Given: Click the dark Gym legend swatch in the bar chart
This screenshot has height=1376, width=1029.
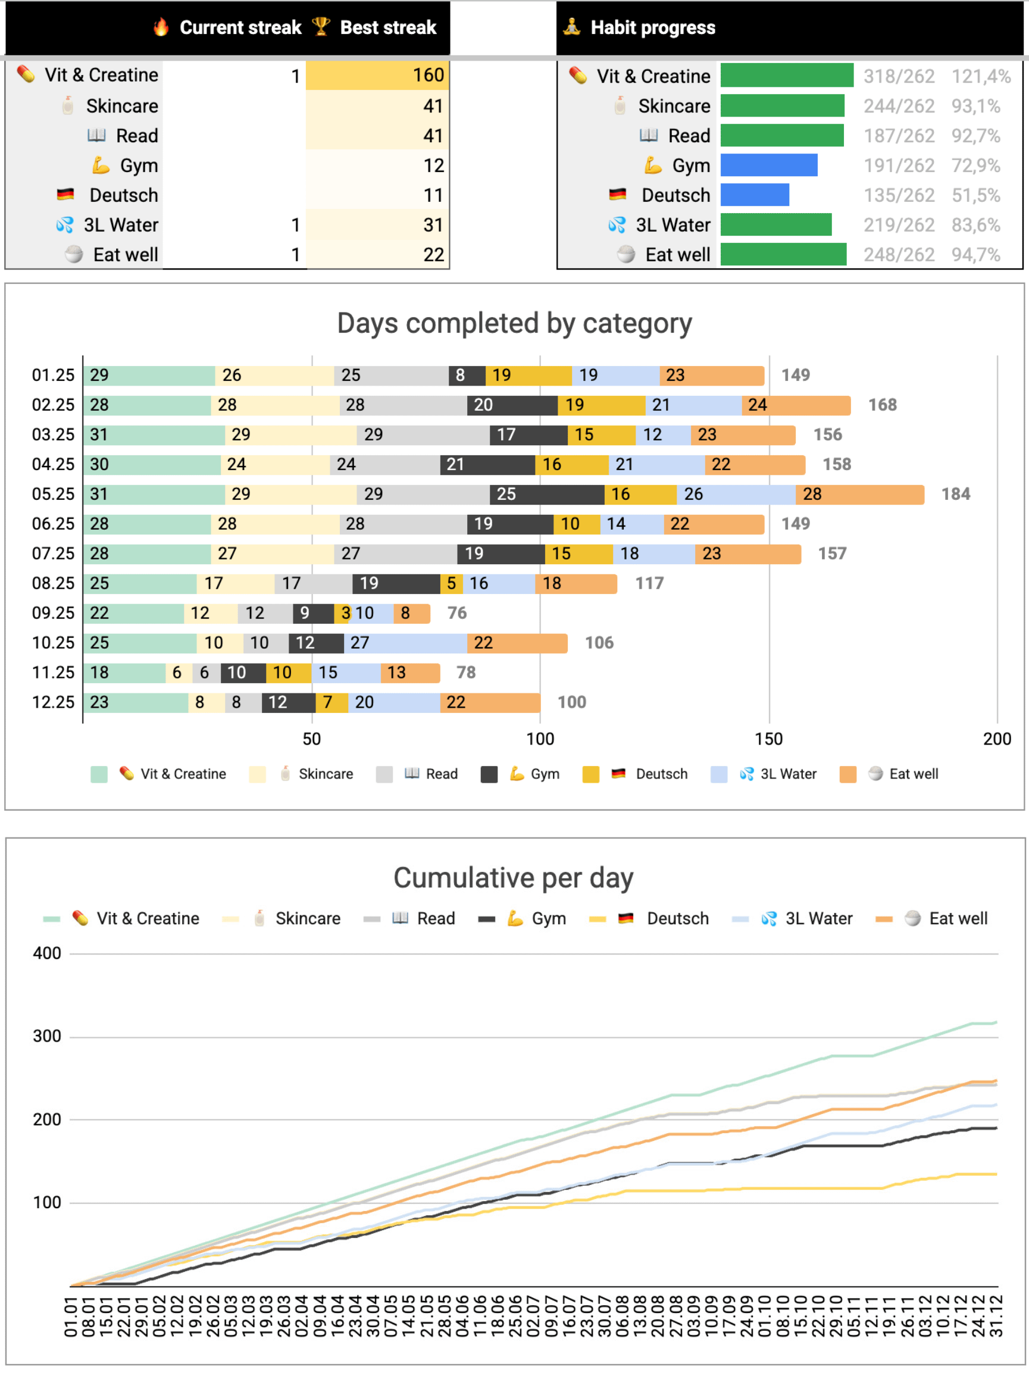Looking at the screenshot, I should pyautogui.click(x=489, y=774).
